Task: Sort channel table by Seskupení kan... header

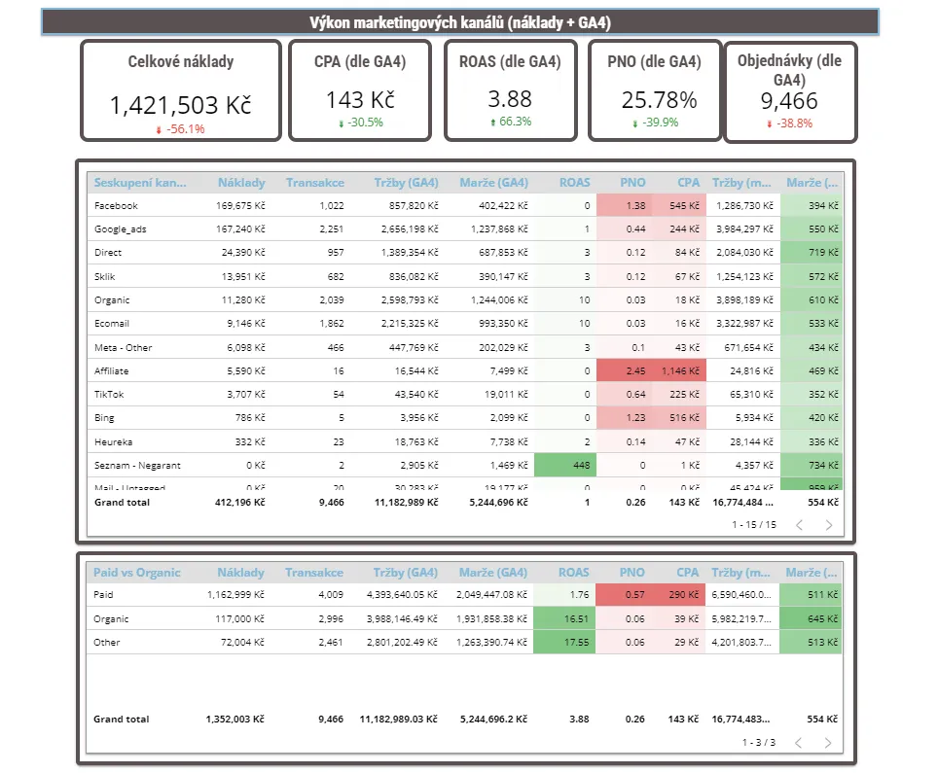Action: click(x=140, y=183)
